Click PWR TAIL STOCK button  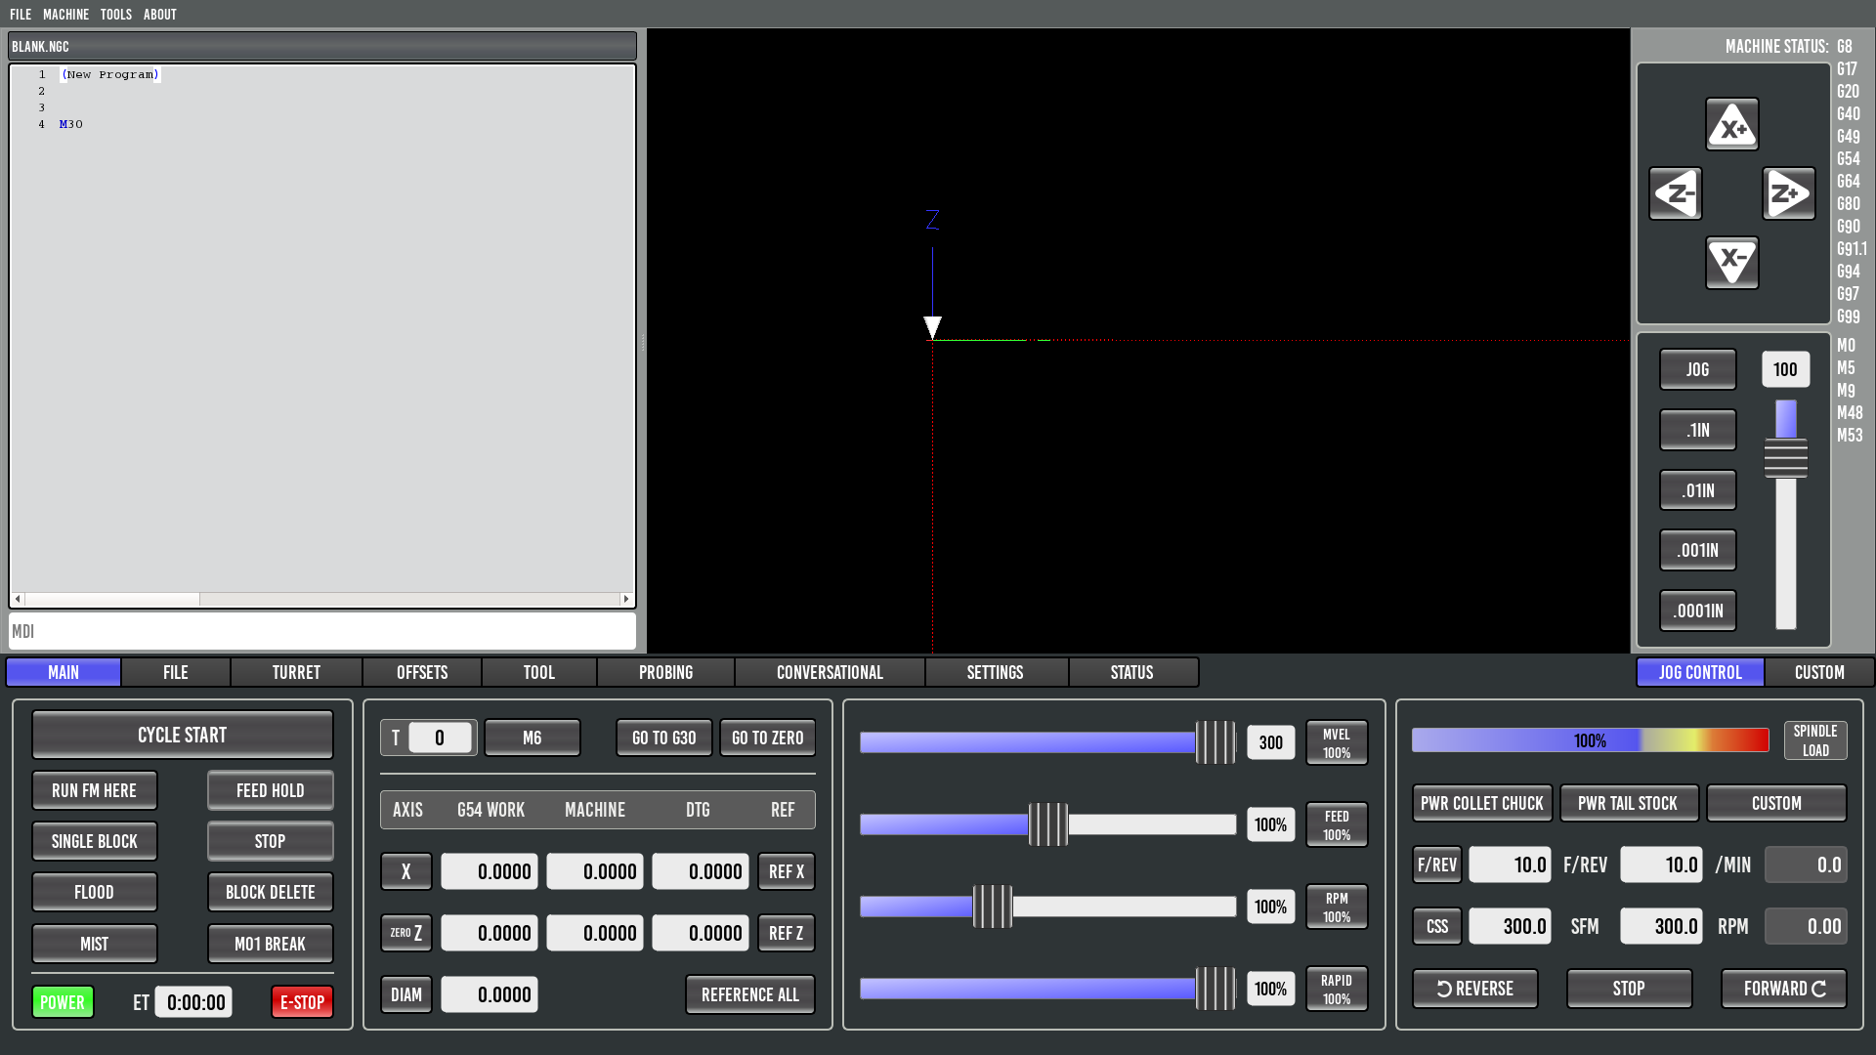point(1628,803)
